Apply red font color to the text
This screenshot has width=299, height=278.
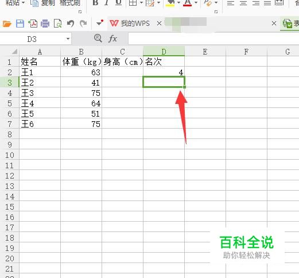(x=188, y=3)
